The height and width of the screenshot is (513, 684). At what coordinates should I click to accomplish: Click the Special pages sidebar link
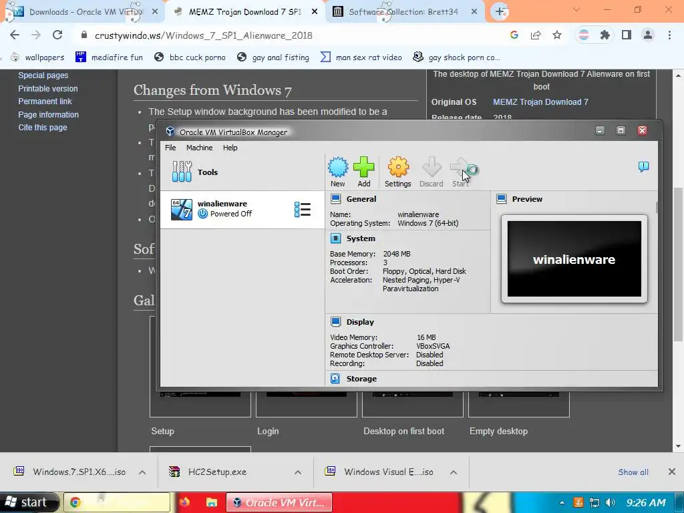coord(43,75)
